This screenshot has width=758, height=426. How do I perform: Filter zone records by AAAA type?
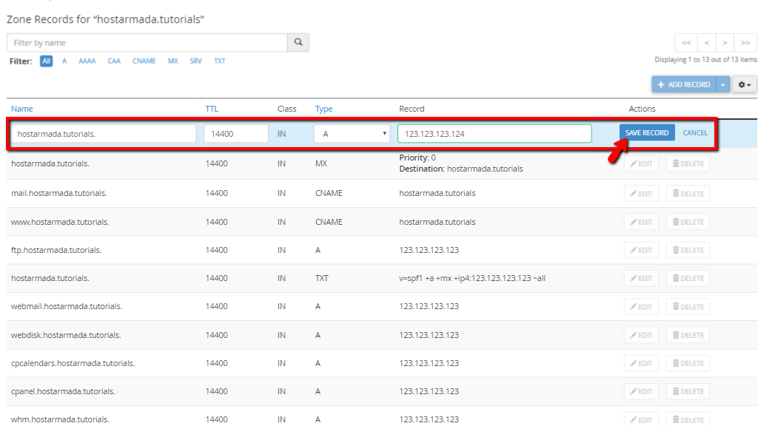point(87,61)
